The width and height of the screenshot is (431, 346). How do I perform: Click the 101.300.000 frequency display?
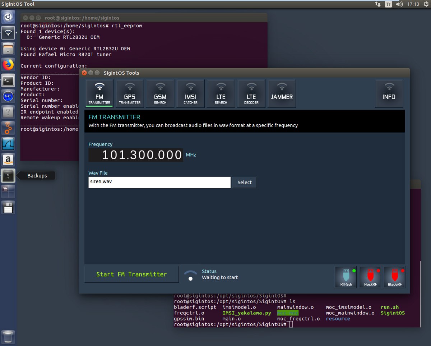point(136,155)
